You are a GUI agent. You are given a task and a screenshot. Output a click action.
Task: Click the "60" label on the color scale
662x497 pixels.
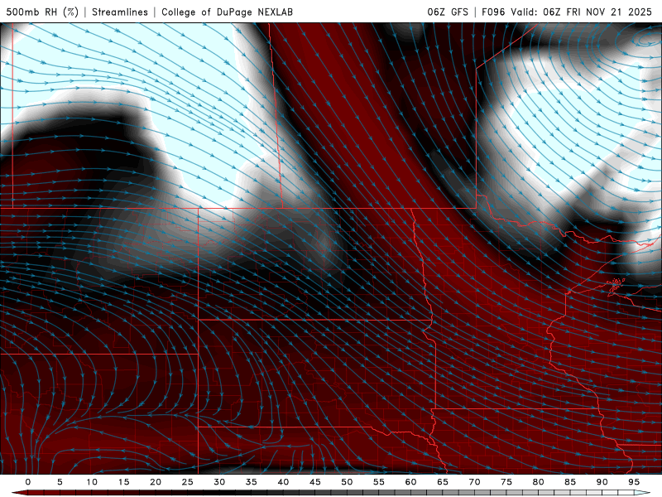point(410,482)
